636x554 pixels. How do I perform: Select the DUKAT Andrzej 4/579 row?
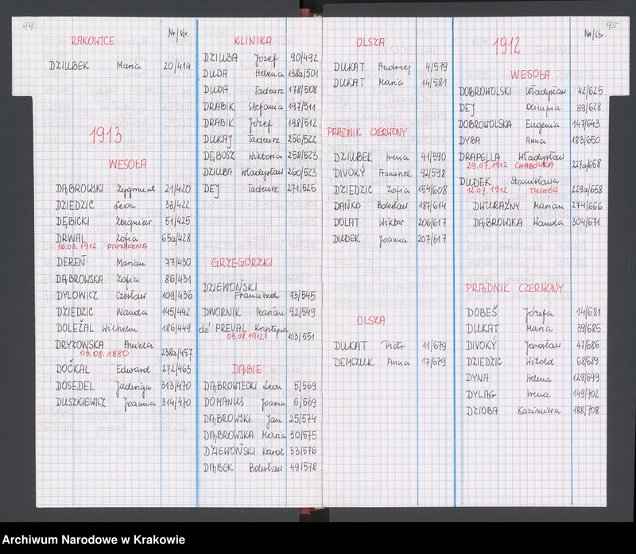point(390,67)
